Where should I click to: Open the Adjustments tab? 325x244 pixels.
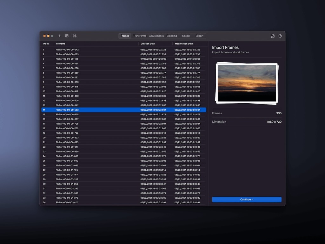click(x=156, y=36)
